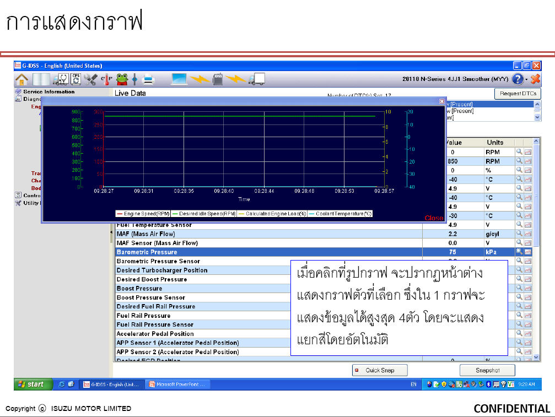The width and height of the screenshot is (555, 417).
Task: Open graph icon for the 850 RPM row
Action: [528, 161]
